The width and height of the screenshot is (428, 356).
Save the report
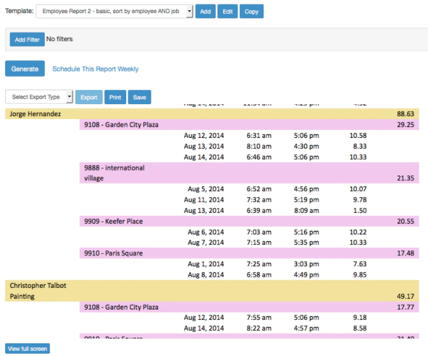(139, 97)
